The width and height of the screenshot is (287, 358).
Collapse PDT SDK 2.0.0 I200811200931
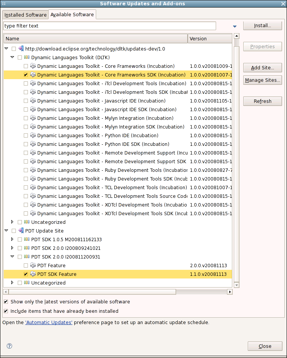(x=12, y=257)
